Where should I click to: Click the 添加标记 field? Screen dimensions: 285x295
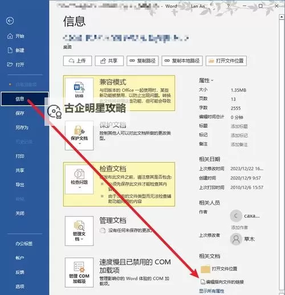click(239, 136)
